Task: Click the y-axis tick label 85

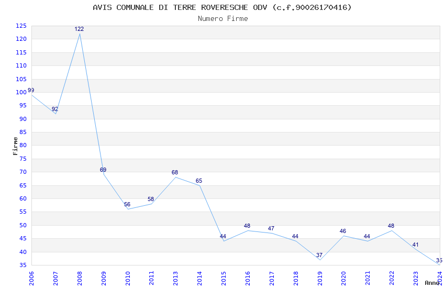Action: [23, 132]
